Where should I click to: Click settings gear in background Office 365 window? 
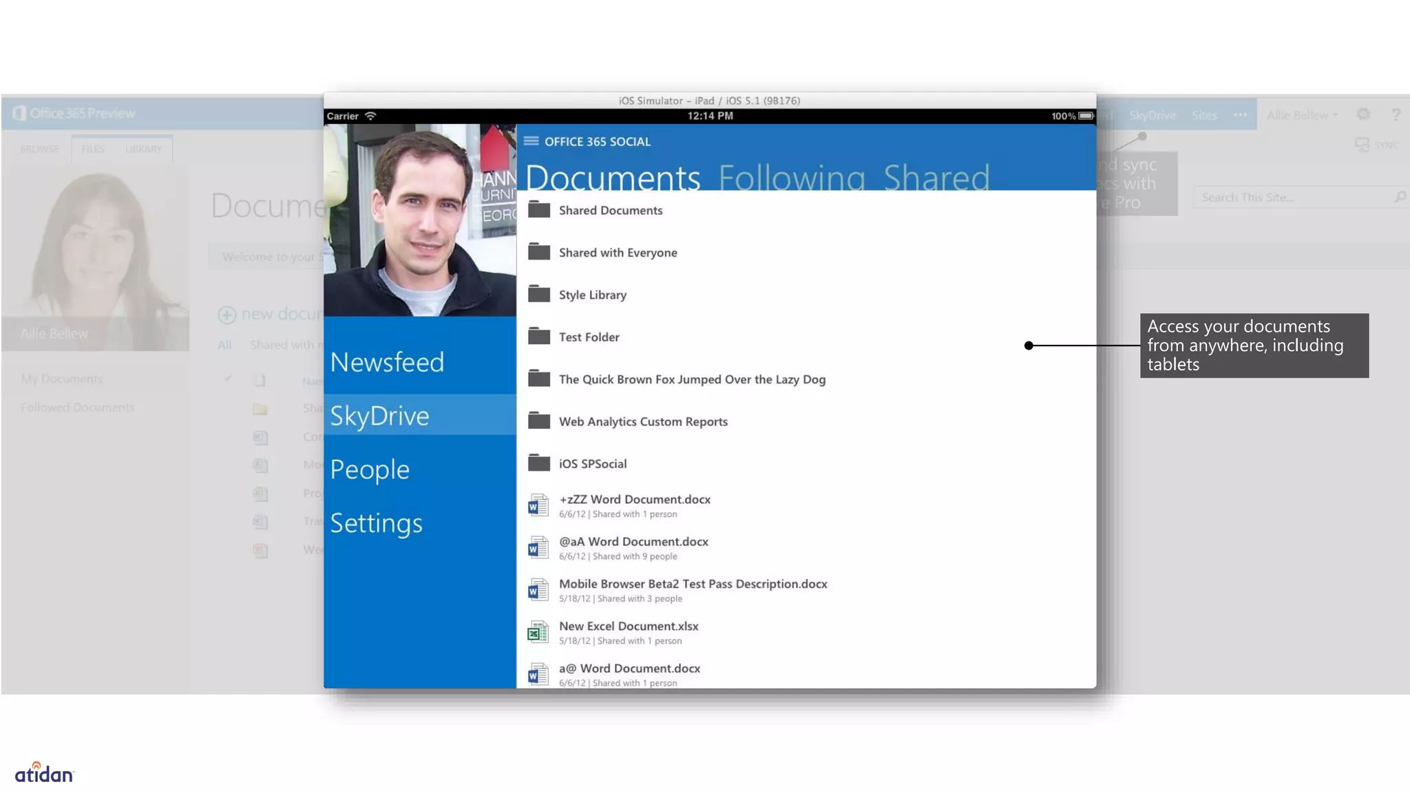(1363, 114)
